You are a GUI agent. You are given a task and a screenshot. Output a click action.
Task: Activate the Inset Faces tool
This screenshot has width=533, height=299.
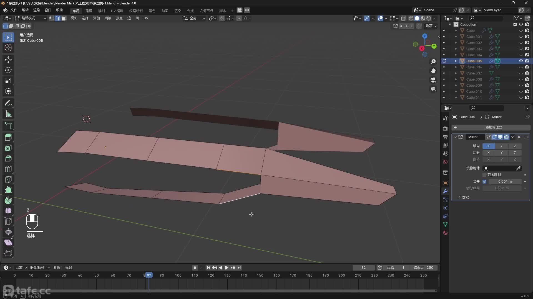click(x=8, y=148)
